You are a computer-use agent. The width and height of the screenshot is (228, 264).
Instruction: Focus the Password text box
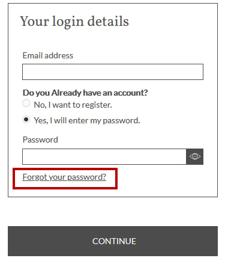(x=104, y=156)
